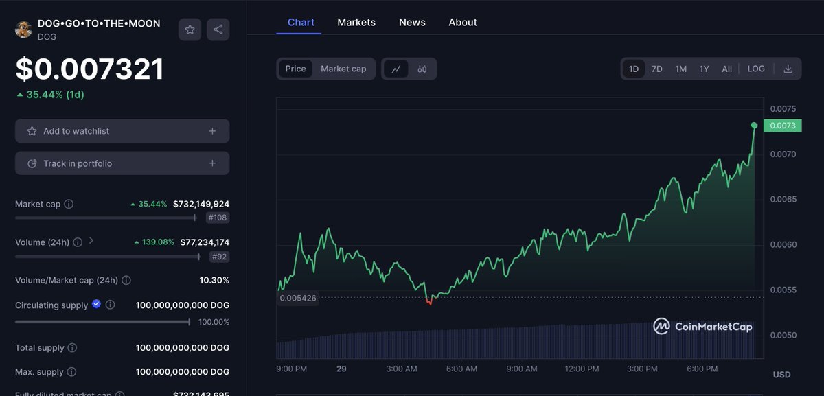Image resolution: width=824 pixels, height=396 pixels.
Task: Click the $0.007321 price text
Action: pyautogui.click(x=90, y=69)
